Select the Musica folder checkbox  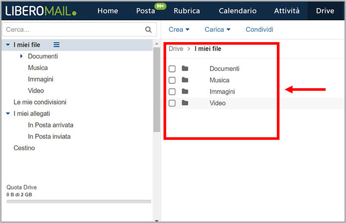(x=172, y=80)
